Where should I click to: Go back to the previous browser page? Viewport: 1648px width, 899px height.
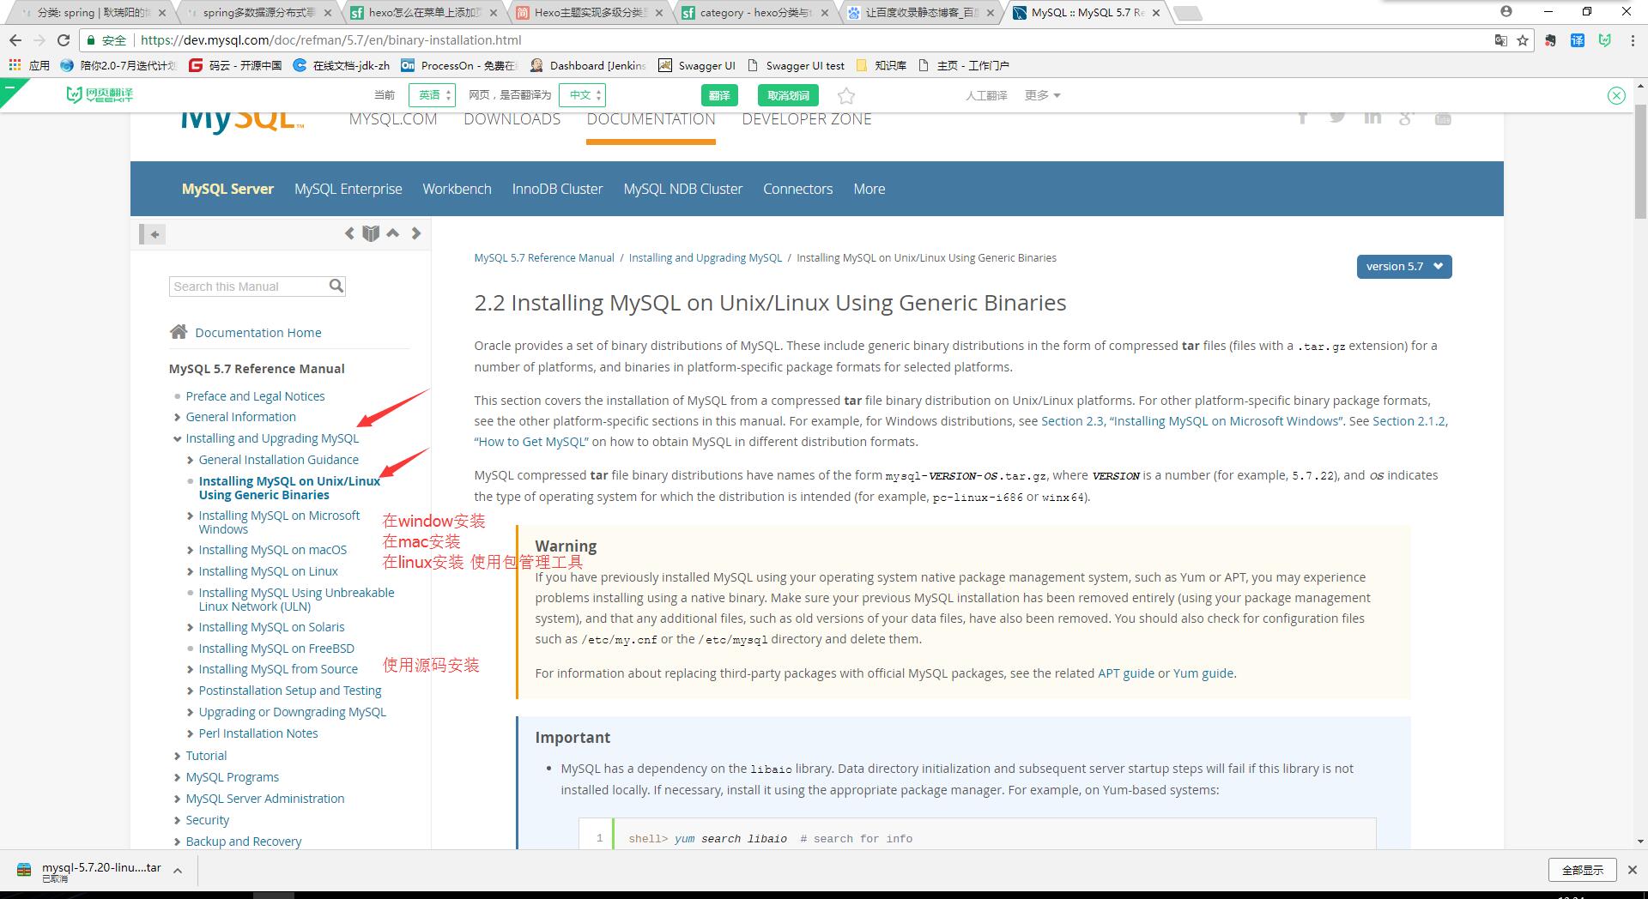(x=15, y=40)
